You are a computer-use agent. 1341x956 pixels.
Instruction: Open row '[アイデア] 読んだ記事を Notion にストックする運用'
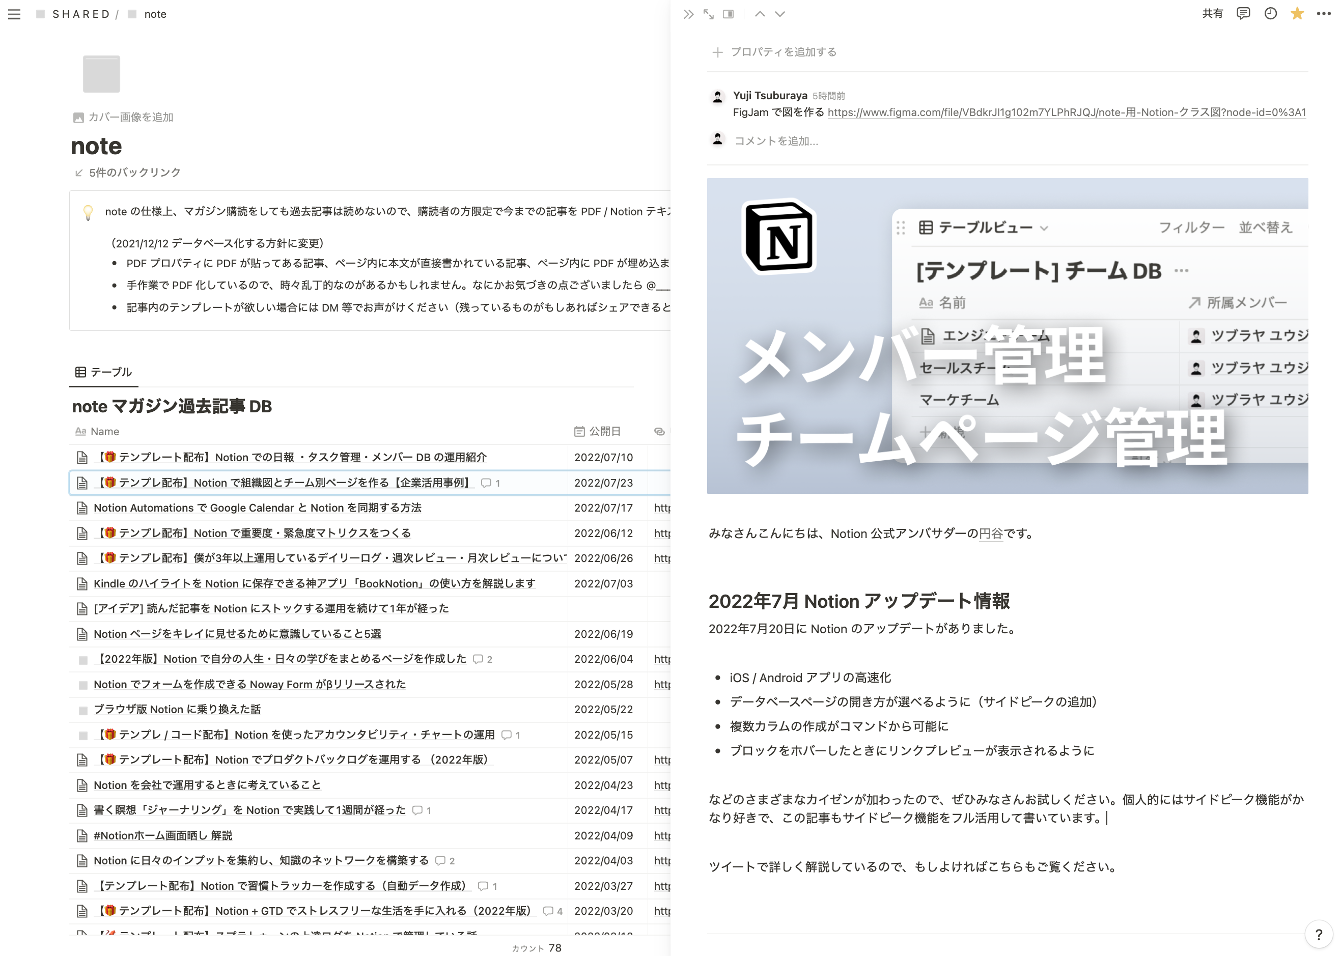[271, 609]
